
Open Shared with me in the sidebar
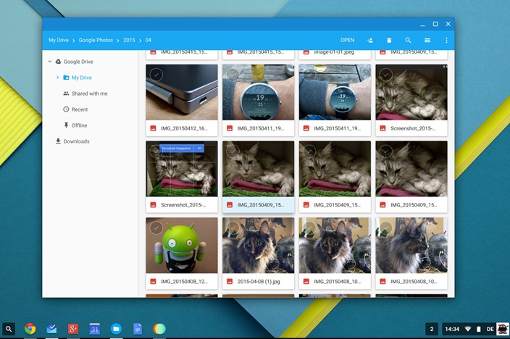tap(89, 93)
